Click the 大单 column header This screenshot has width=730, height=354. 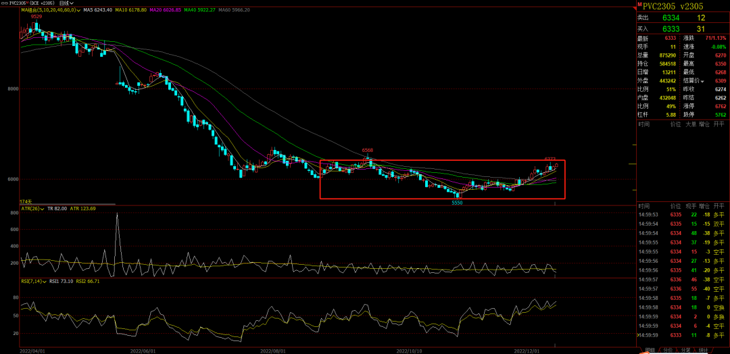click(x=690, y=124)
